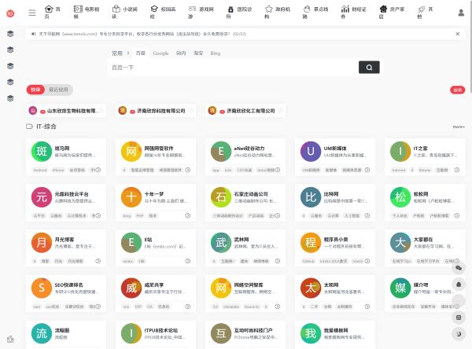The width and height of the screenshot is (472, 349).
Task: Open the 大家都在 site icon
Action: pyautogui.click(x=400, y=243)
